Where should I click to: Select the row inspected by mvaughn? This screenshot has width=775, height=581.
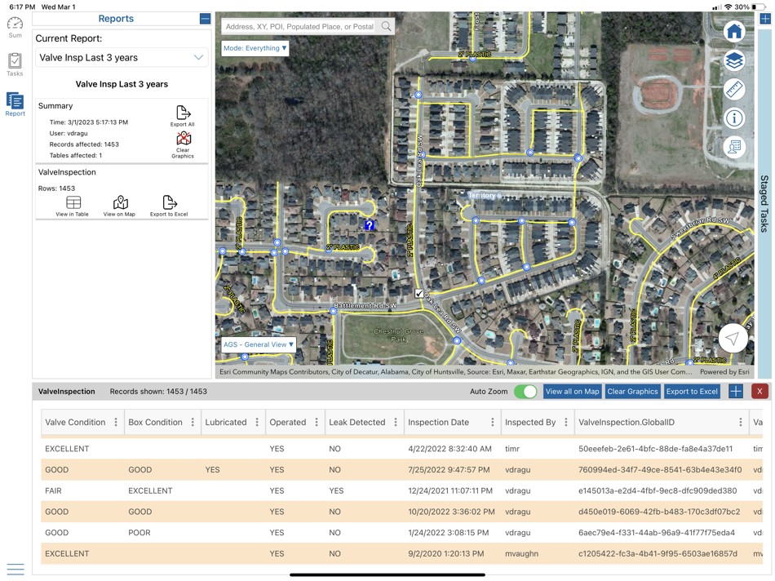click(x=402, y=554)
